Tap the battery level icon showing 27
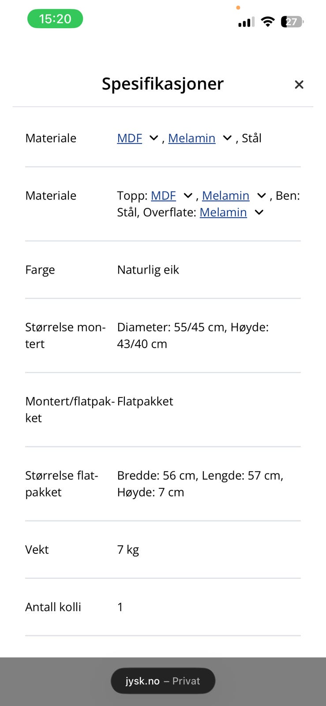This screenshot has height=706, width=326. click(292, 22)
